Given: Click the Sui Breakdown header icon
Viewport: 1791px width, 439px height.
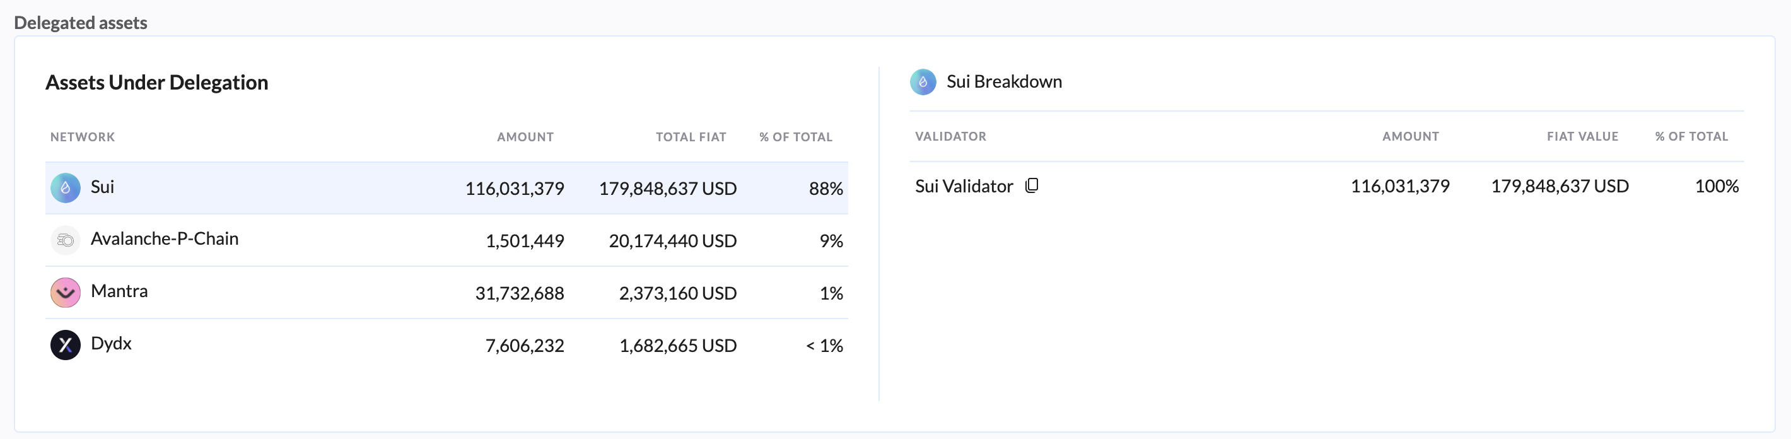Looking at the screenshot, I should (923, 82).
